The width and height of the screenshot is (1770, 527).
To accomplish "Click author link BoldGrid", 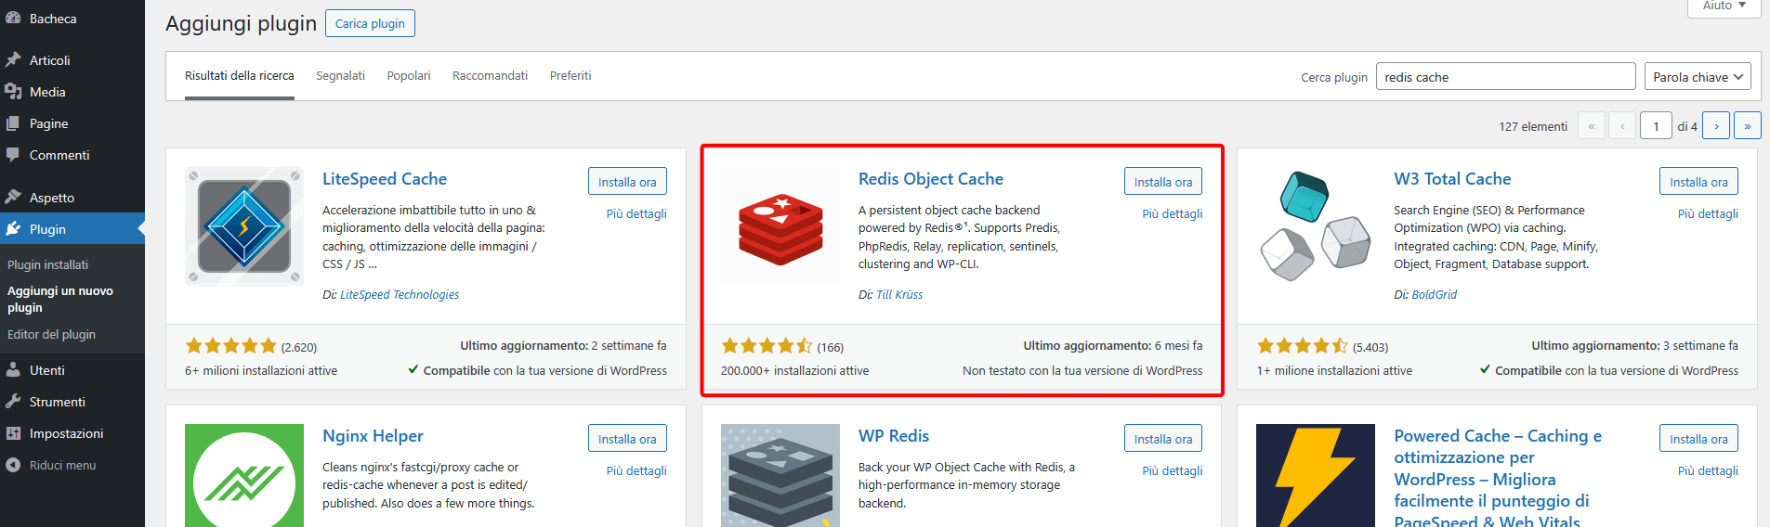I will point(1434,294).
